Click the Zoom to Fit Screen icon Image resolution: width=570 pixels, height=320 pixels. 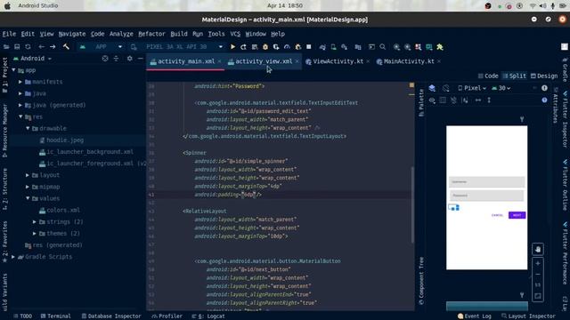538,296
